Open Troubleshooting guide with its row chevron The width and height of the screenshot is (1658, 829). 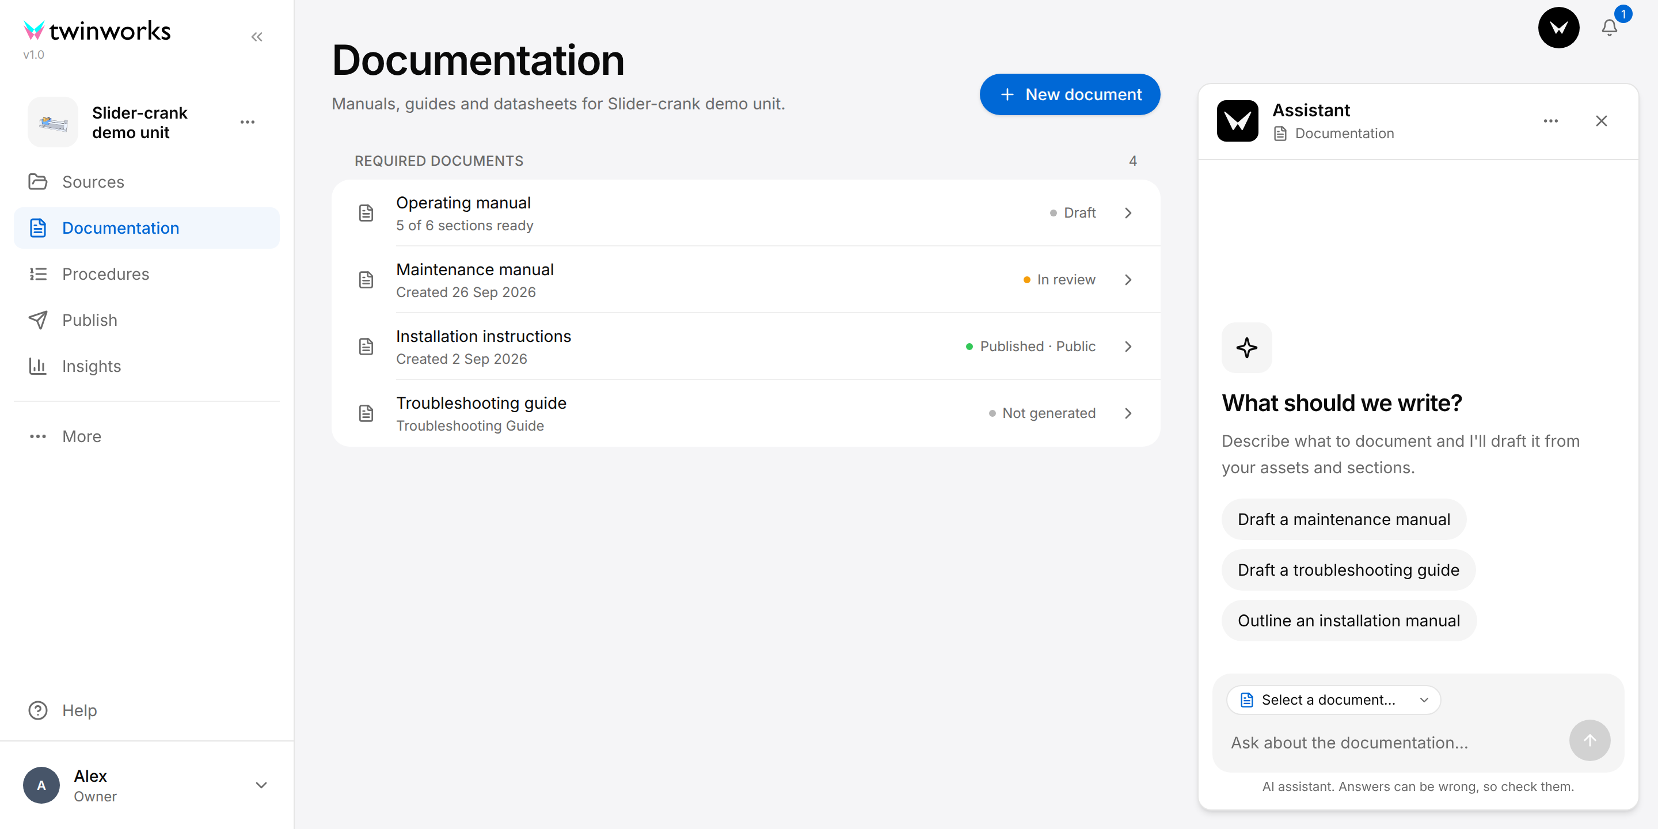click(1128, 413)
